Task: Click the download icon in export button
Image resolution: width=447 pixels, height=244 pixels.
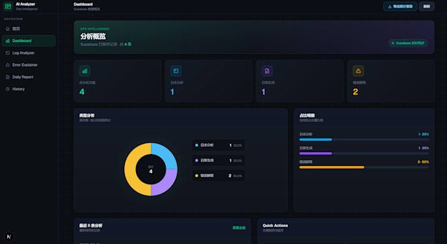Action: (x=390, y=7)
